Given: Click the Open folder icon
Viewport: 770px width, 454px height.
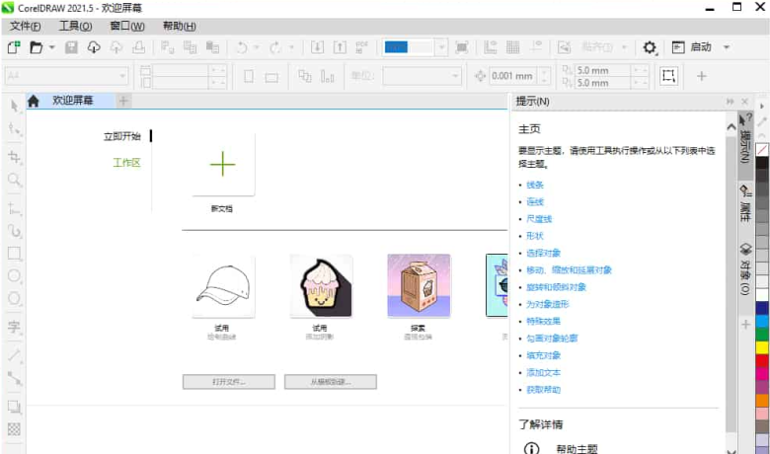Looking at the screenshot, I should tap(36, 47).
